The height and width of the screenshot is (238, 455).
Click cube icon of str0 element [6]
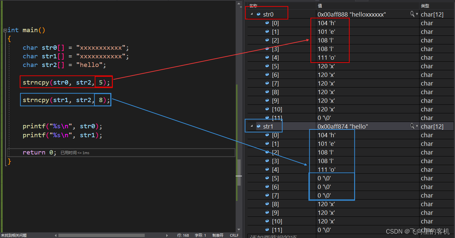point(267,75)
